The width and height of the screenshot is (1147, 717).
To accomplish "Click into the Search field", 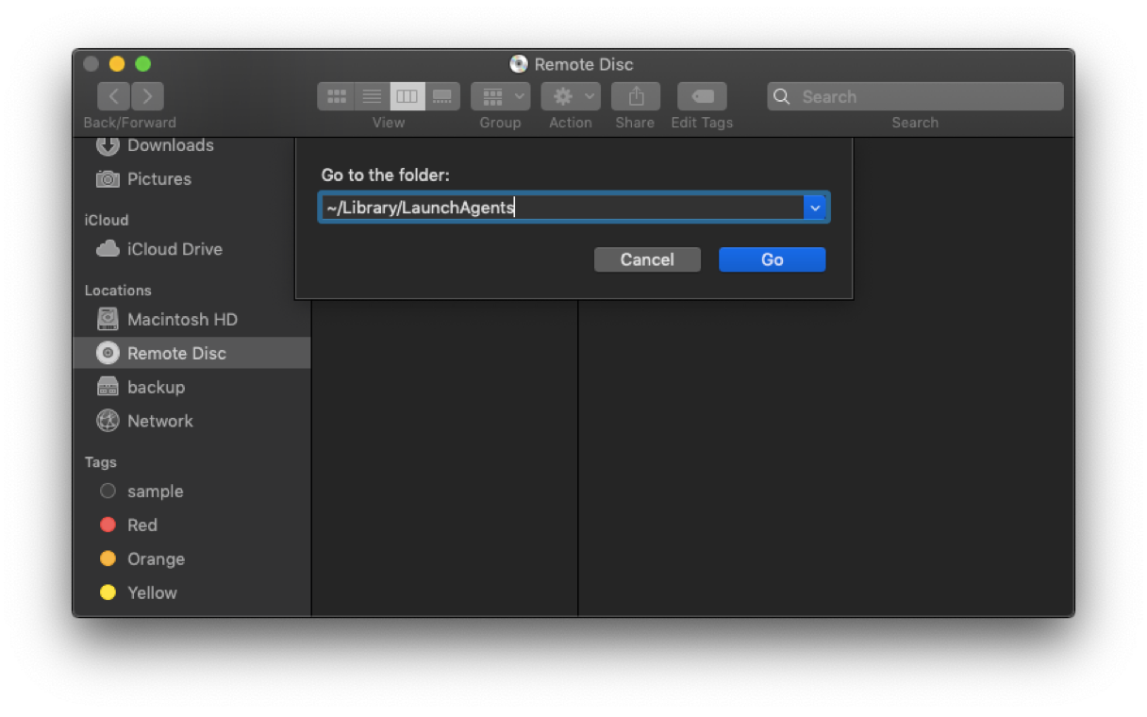I will point(915,96).
